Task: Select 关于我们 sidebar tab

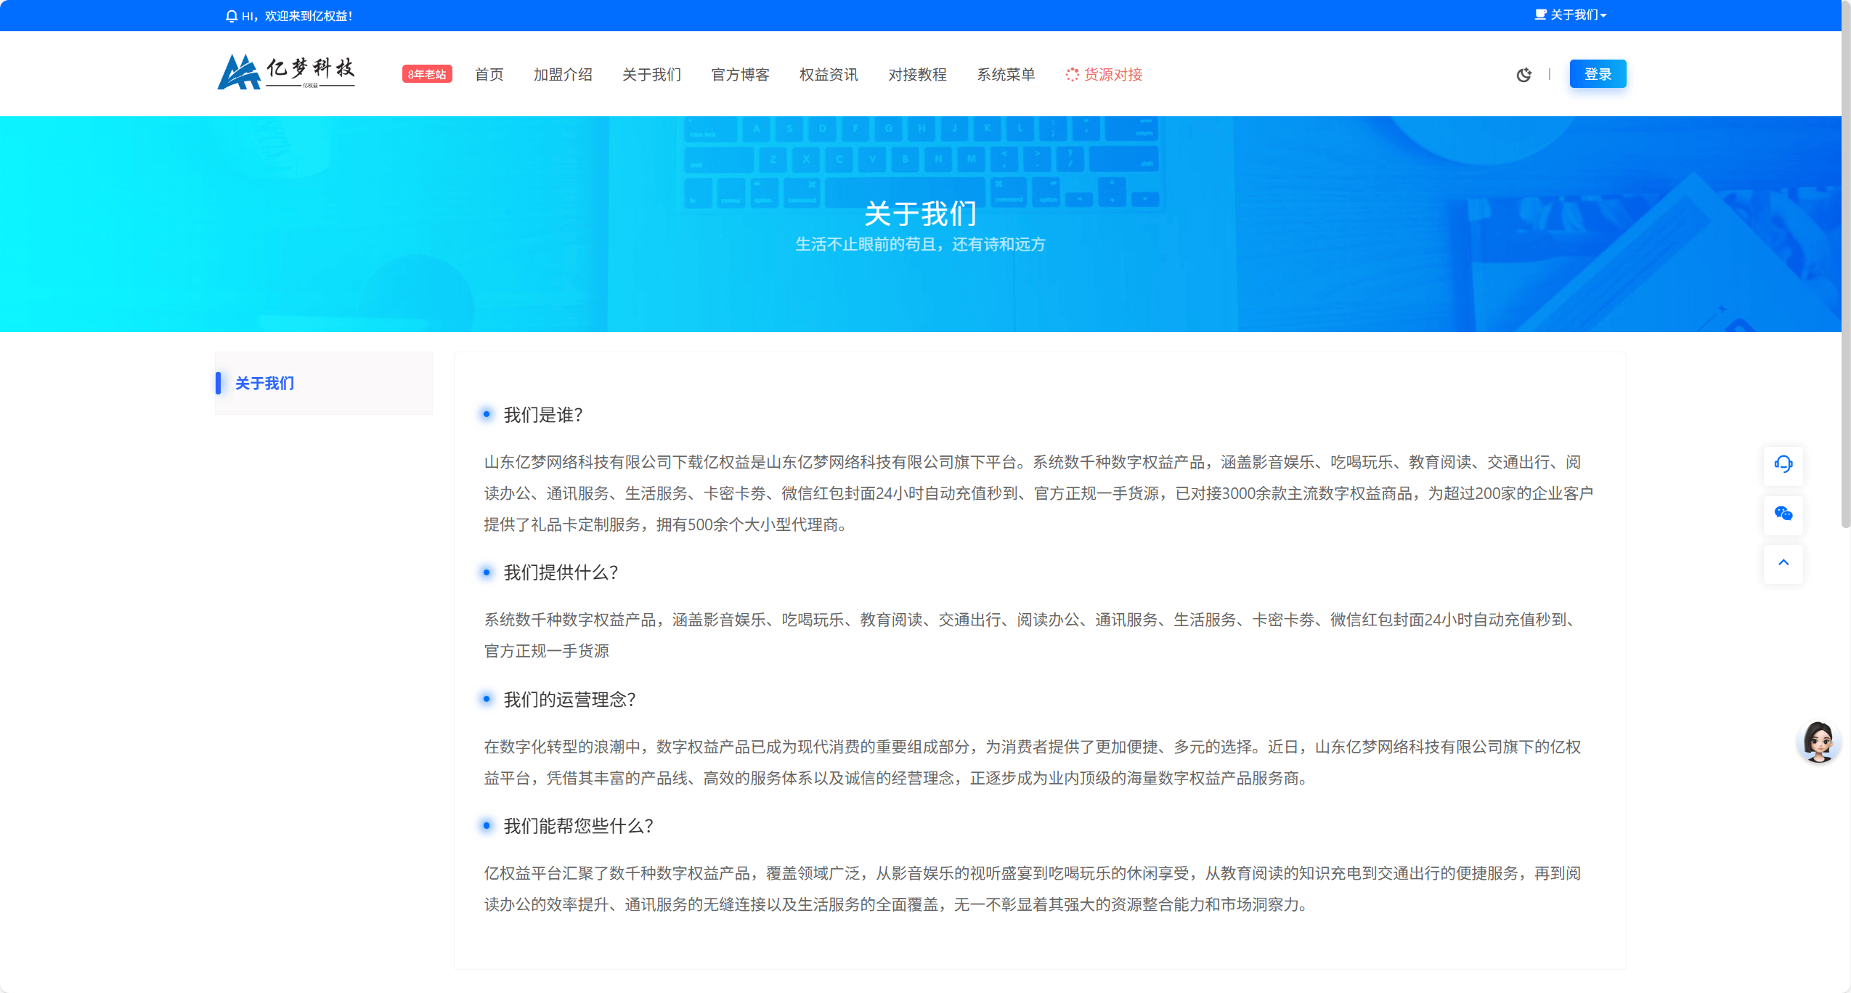Action: [265, 384]
